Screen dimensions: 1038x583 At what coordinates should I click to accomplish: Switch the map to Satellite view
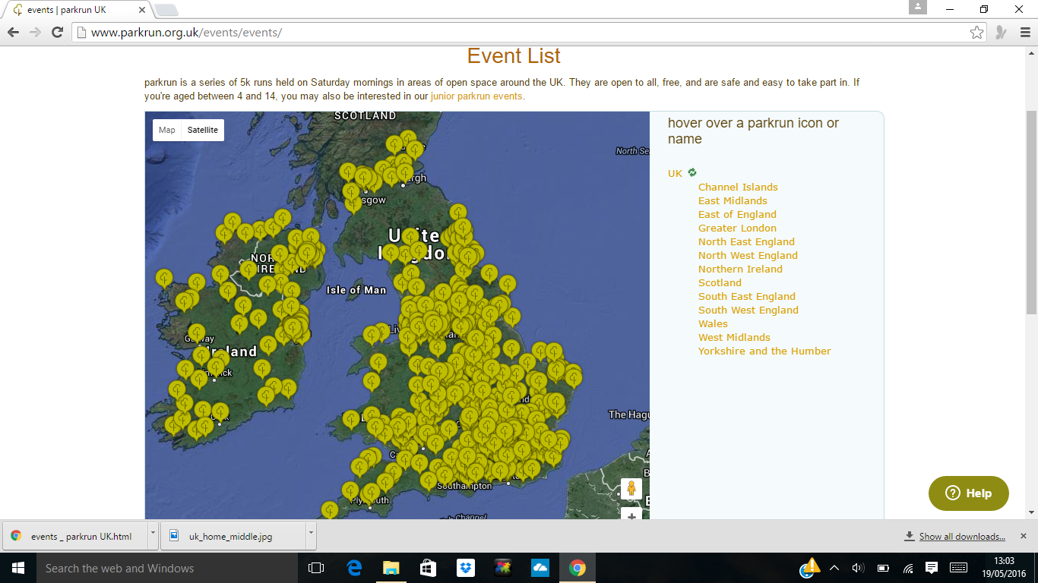203,130
